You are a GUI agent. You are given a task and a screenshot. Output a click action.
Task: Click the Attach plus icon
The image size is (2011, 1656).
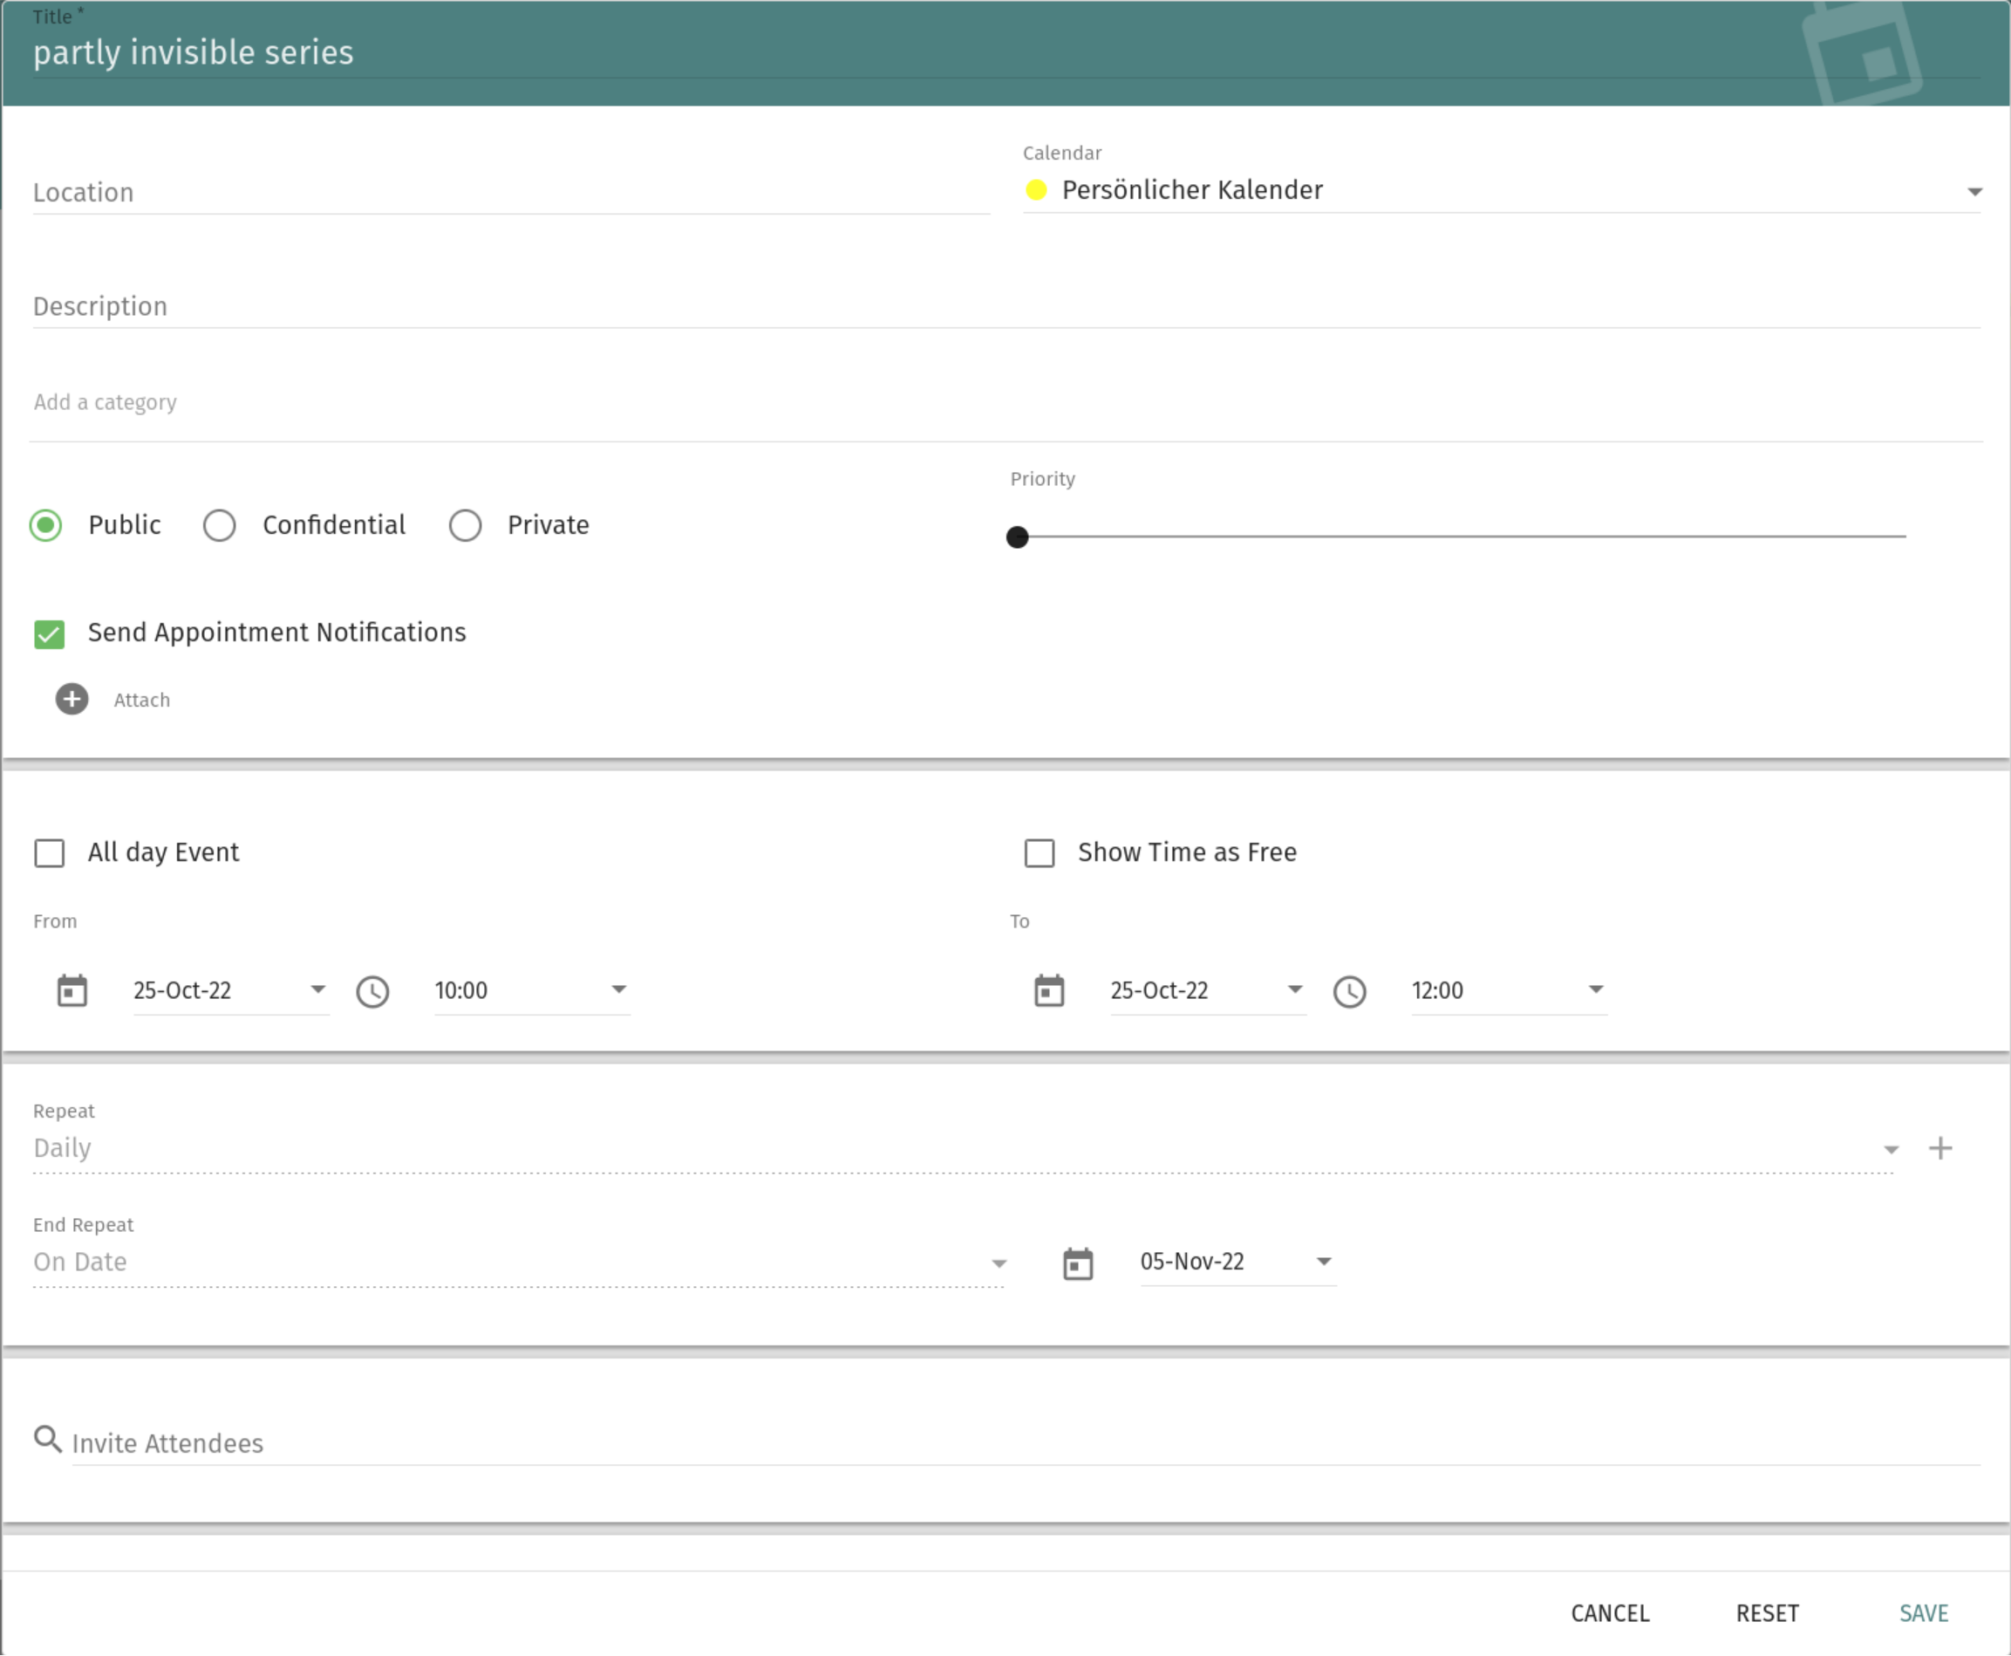pyautogui.click(x=72, y=699)
